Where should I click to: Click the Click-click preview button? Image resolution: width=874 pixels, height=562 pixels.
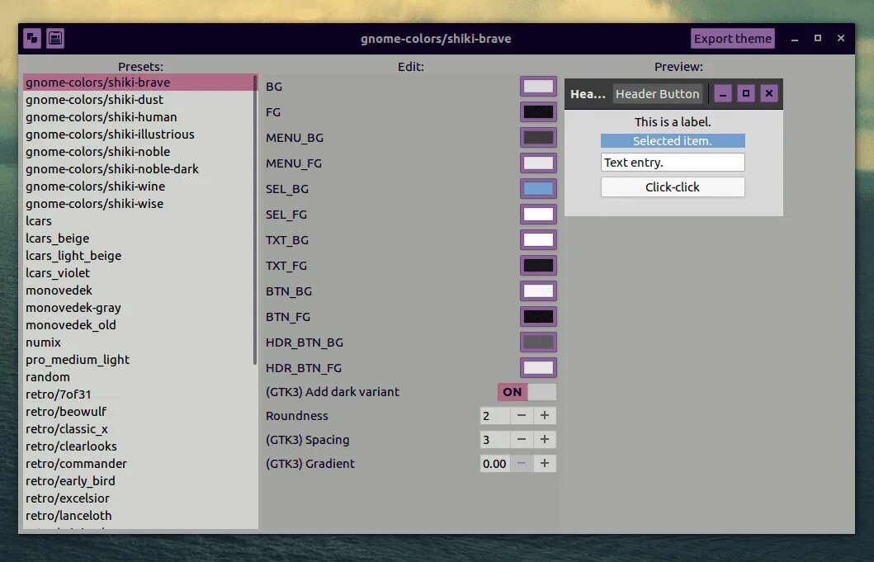[673, 187]
